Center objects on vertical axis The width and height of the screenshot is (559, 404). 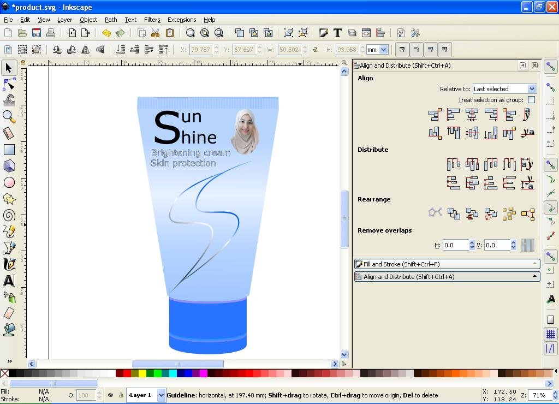click(471, 115)
